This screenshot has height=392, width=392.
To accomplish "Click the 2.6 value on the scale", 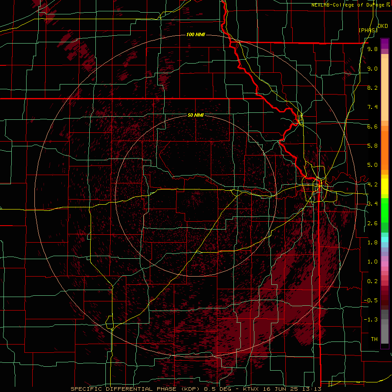I will click(372, 223).
